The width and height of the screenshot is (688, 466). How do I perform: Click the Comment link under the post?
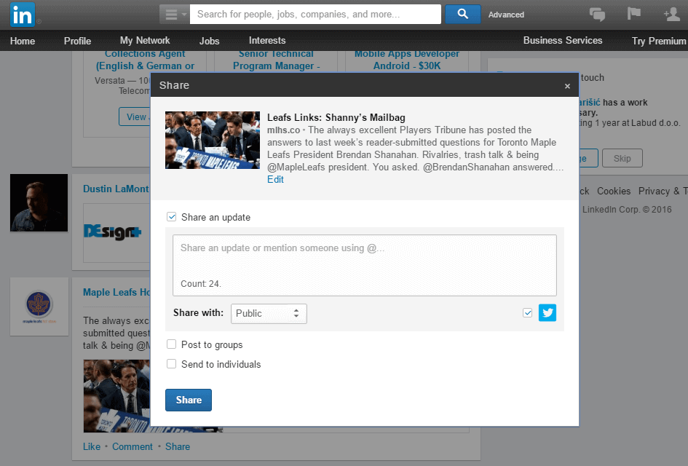[x=132, y=446]
